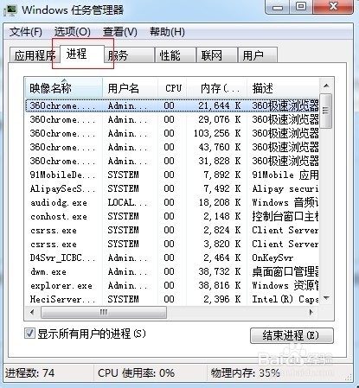Click 进程数: 74 in status bar
Viewport: 359px width, 388px height.
(x=29, y=373)
